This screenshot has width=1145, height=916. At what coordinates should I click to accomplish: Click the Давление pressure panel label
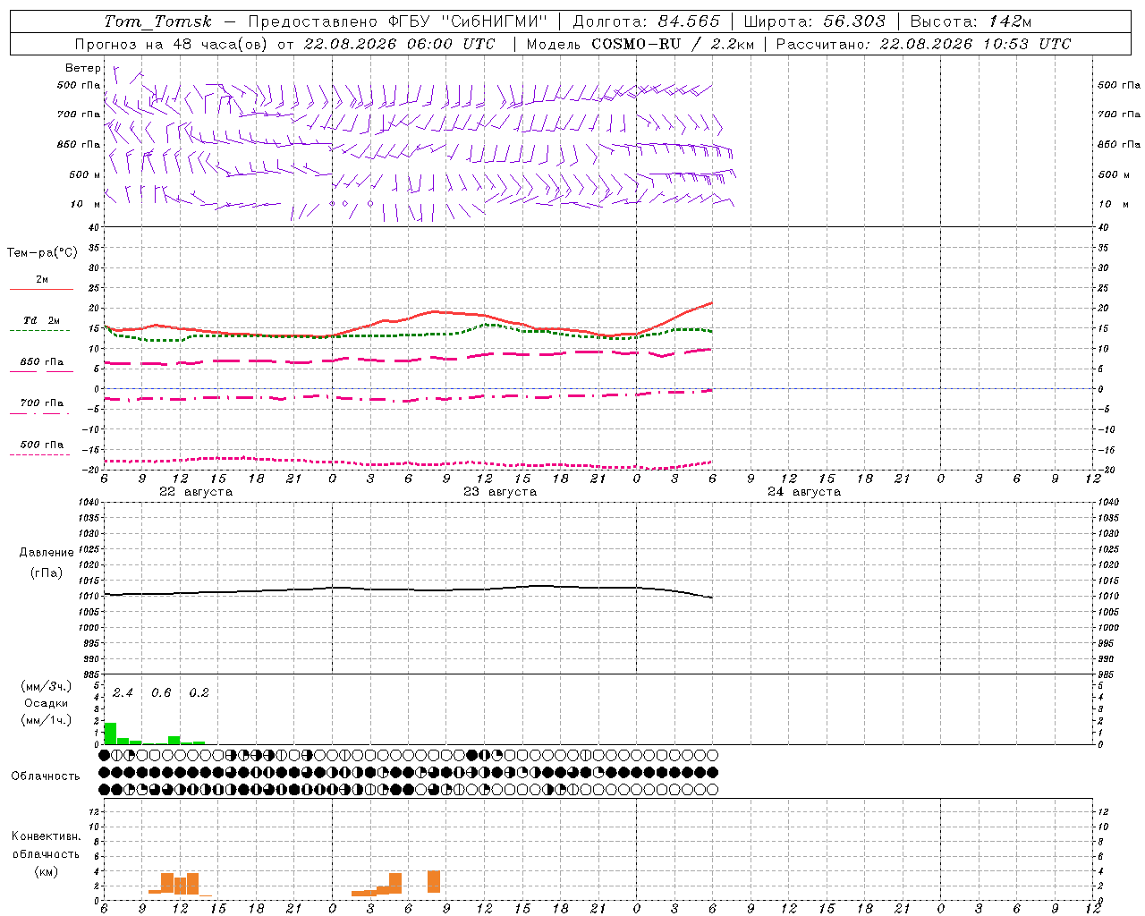(x=47, y=553)
